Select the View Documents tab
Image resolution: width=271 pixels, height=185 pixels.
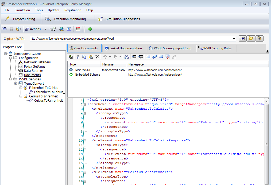[84, 48]
